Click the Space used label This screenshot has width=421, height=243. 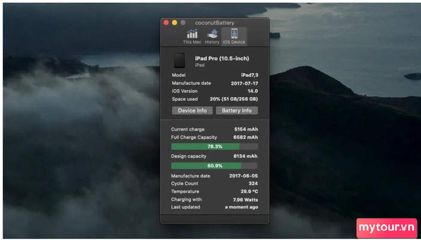(x=185, y=99)
